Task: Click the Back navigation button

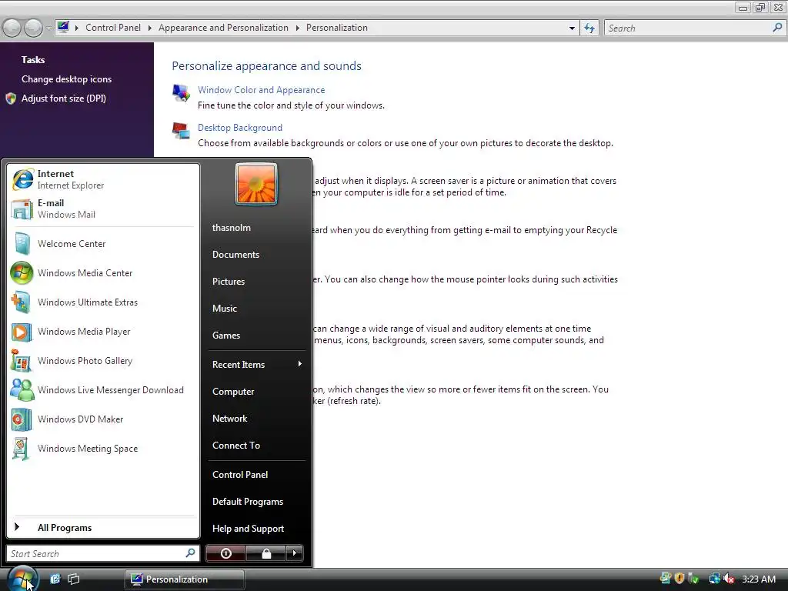Action: pos(12,28)
